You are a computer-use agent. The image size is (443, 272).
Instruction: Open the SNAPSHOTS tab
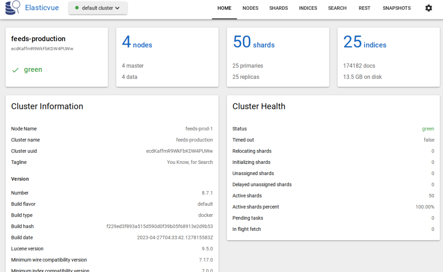pos(397,8)
